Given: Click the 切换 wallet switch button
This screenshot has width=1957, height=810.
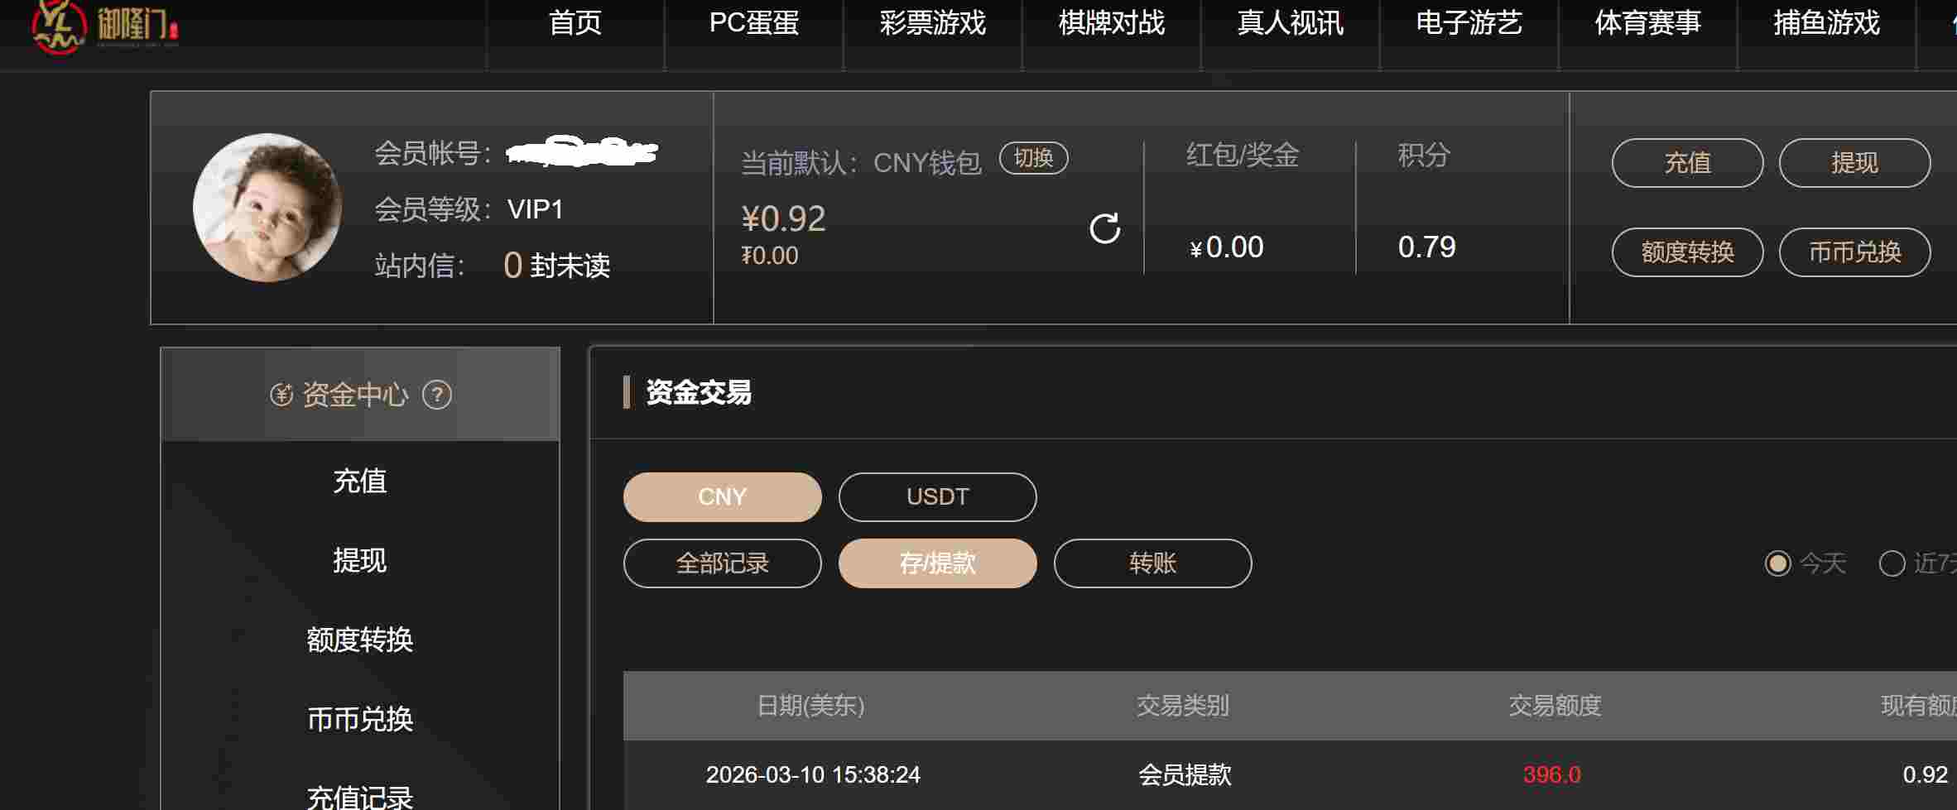Looking at the screenshot, I should click(x=1033, y=158).
